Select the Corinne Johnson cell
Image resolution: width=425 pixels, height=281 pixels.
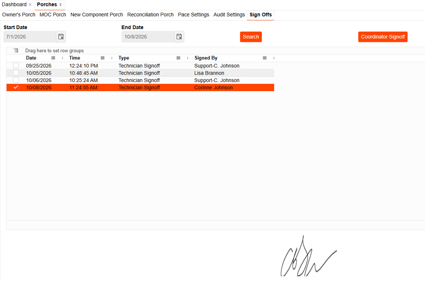(x=214, y=87)
